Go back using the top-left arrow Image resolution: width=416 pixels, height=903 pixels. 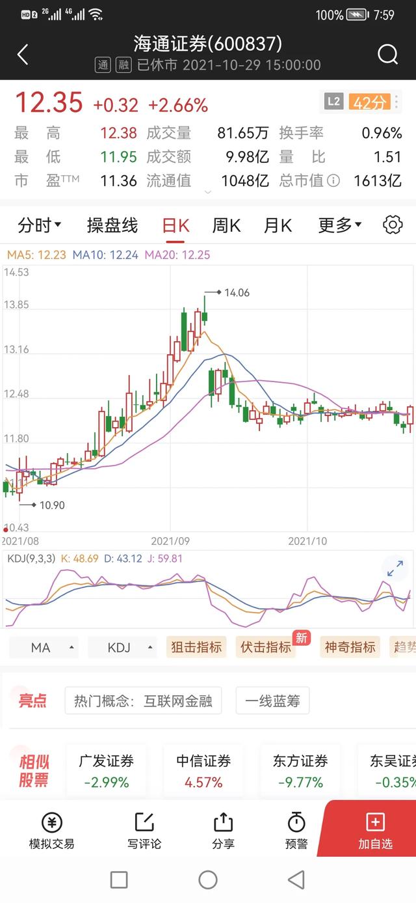point(23,54)
